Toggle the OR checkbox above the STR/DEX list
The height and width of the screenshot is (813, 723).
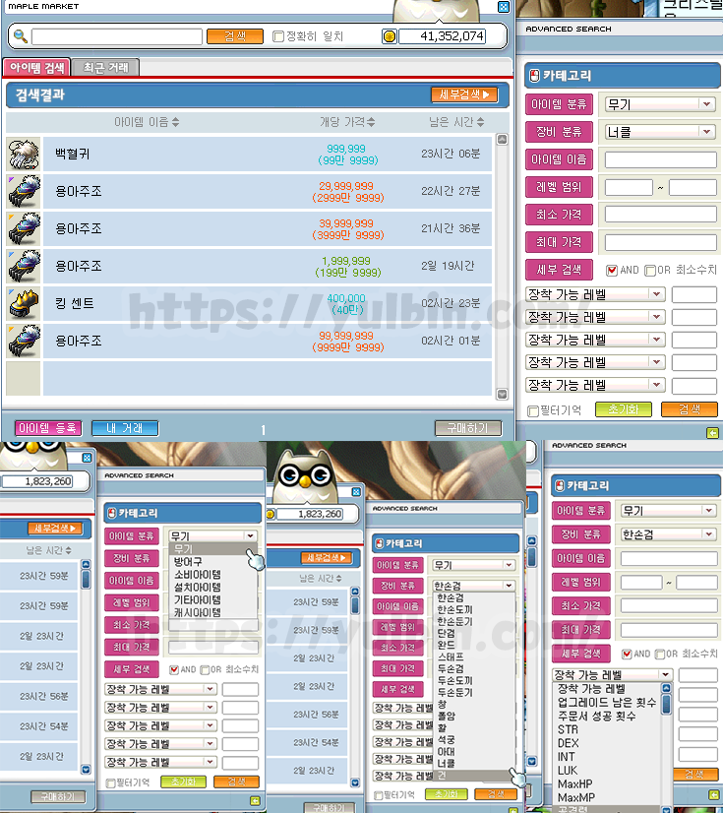[660, 654]
